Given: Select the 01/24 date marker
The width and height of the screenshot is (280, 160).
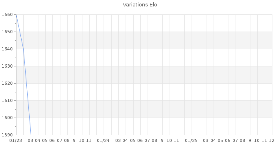Looking at the screenshot, I should point(104,141).
